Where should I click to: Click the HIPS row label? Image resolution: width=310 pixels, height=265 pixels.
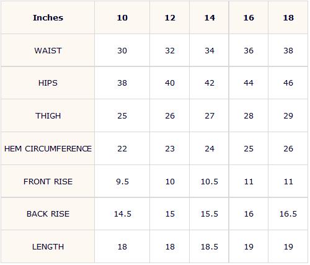coord(48,83)
